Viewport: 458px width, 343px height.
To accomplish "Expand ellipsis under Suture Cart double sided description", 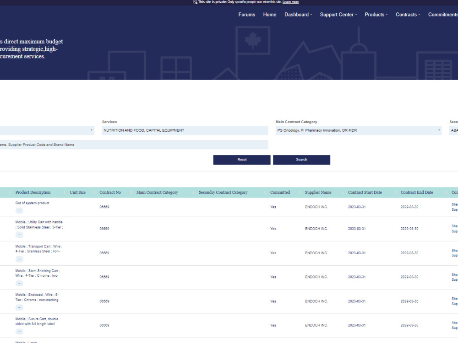I will coord(19,332).
